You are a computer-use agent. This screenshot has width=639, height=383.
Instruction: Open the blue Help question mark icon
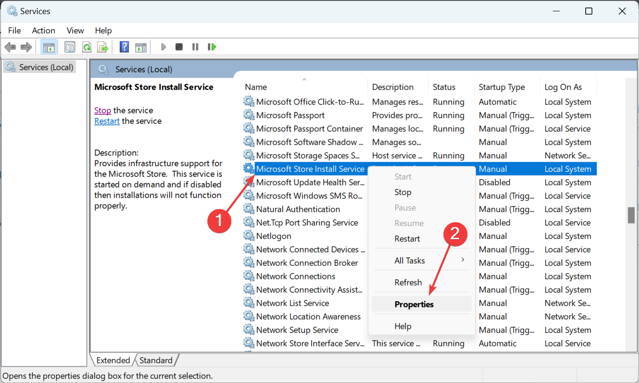point(124,47)
